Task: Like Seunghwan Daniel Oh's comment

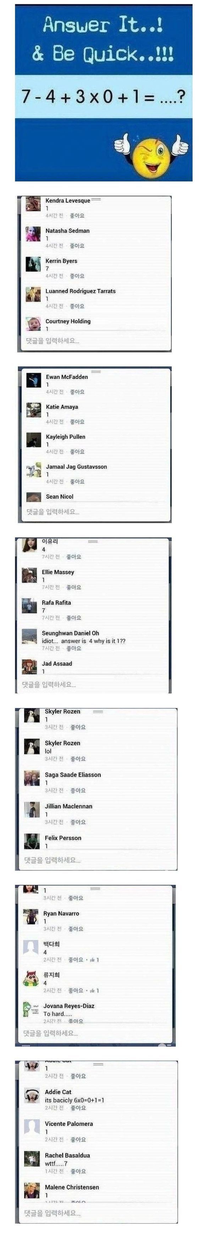Action: [x=73, y=648]
